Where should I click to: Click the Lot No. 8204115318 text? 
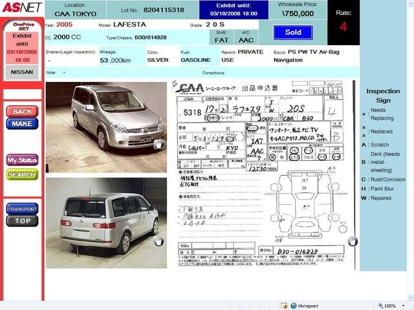[153, 10]
